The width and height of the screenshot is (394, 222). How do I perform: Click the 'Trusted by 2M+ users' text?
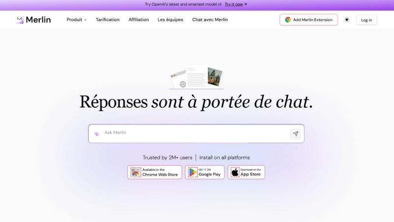coord(167,157)
